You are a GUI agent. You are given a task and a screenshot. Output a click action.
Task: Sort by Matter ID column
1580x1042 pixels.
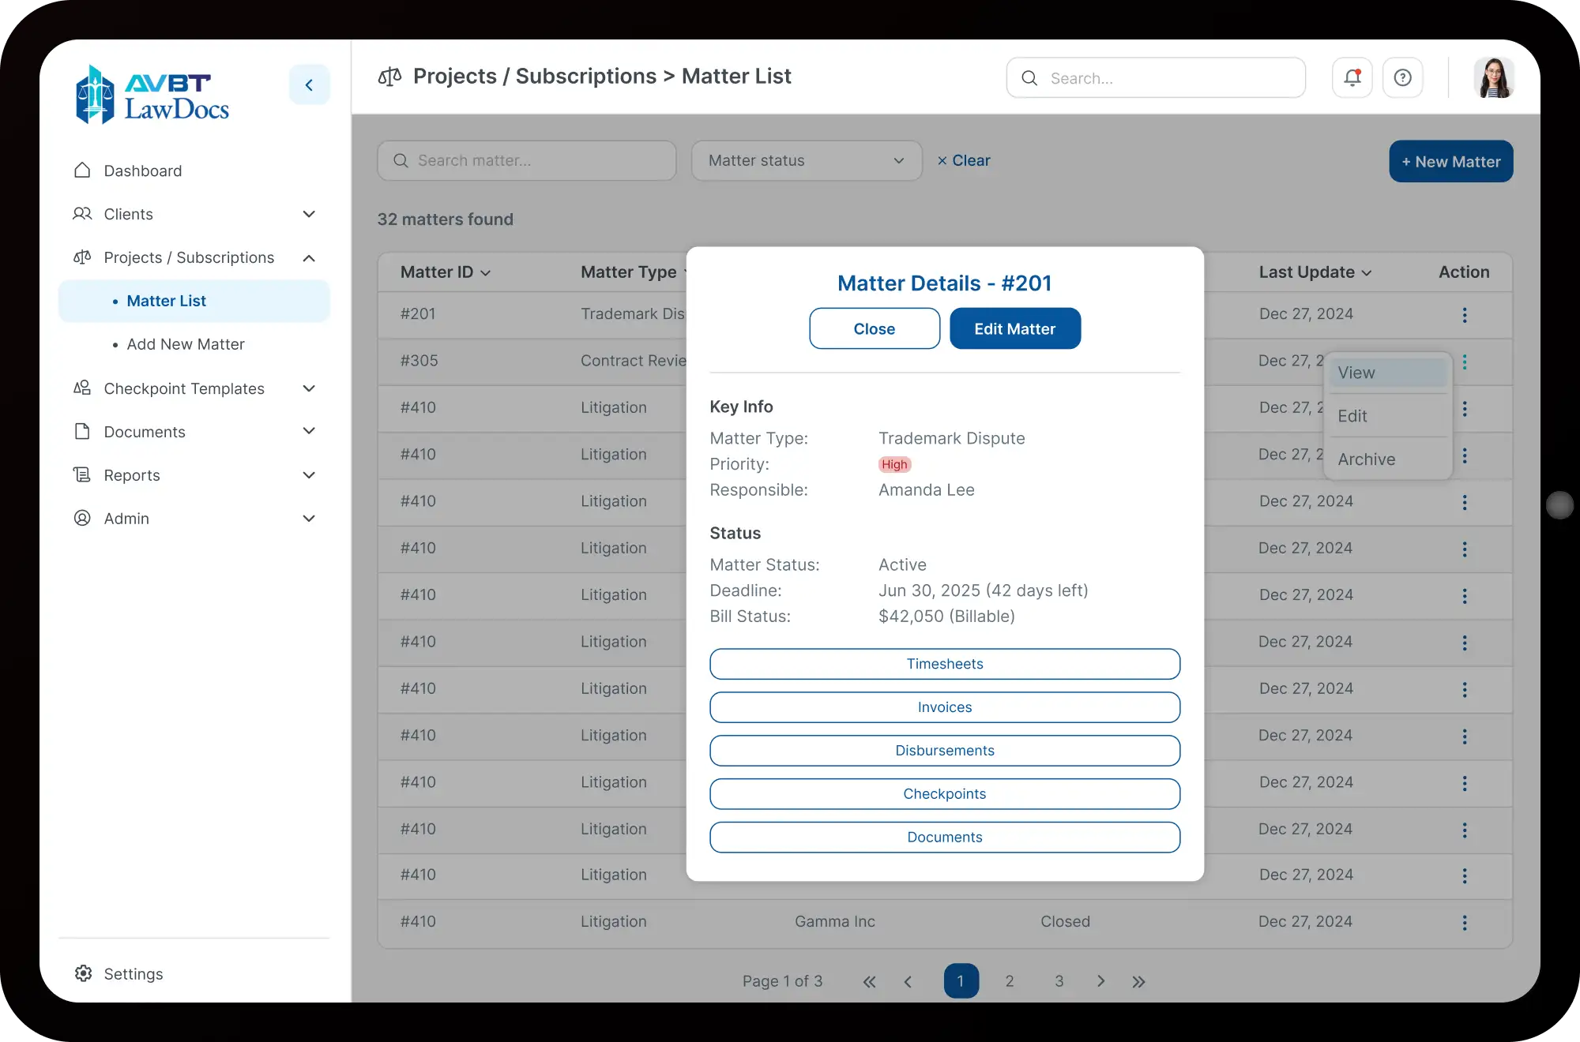[x=446, y=272]
